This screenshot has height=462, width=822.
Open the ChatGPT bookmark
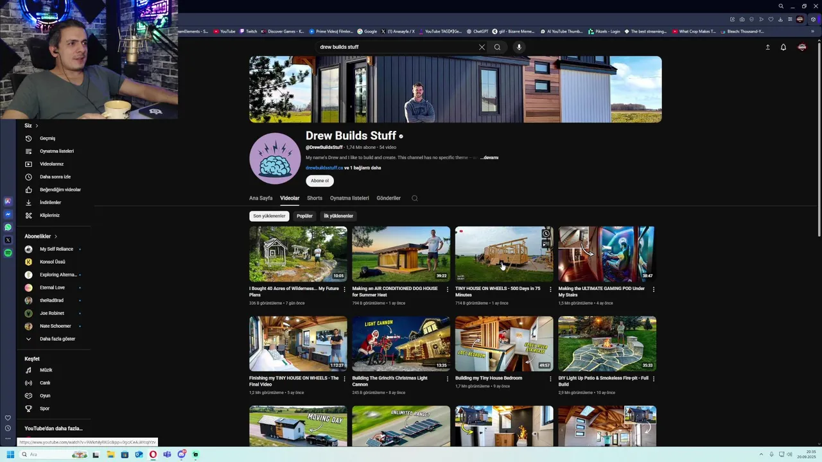[478, 31]
